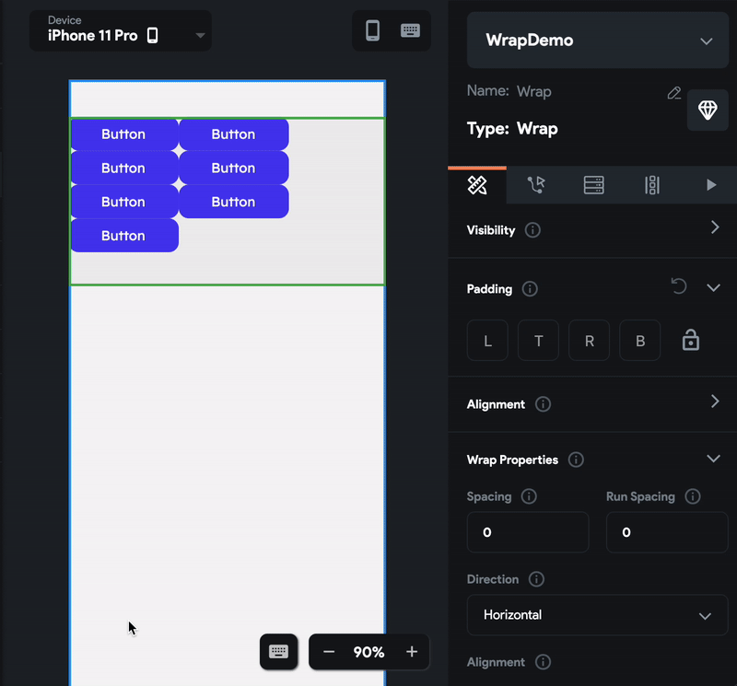This screenshot has height=686, width=737.
Task: Click the canvas keyboard toggle button
Action: click(x=279, y=652)
